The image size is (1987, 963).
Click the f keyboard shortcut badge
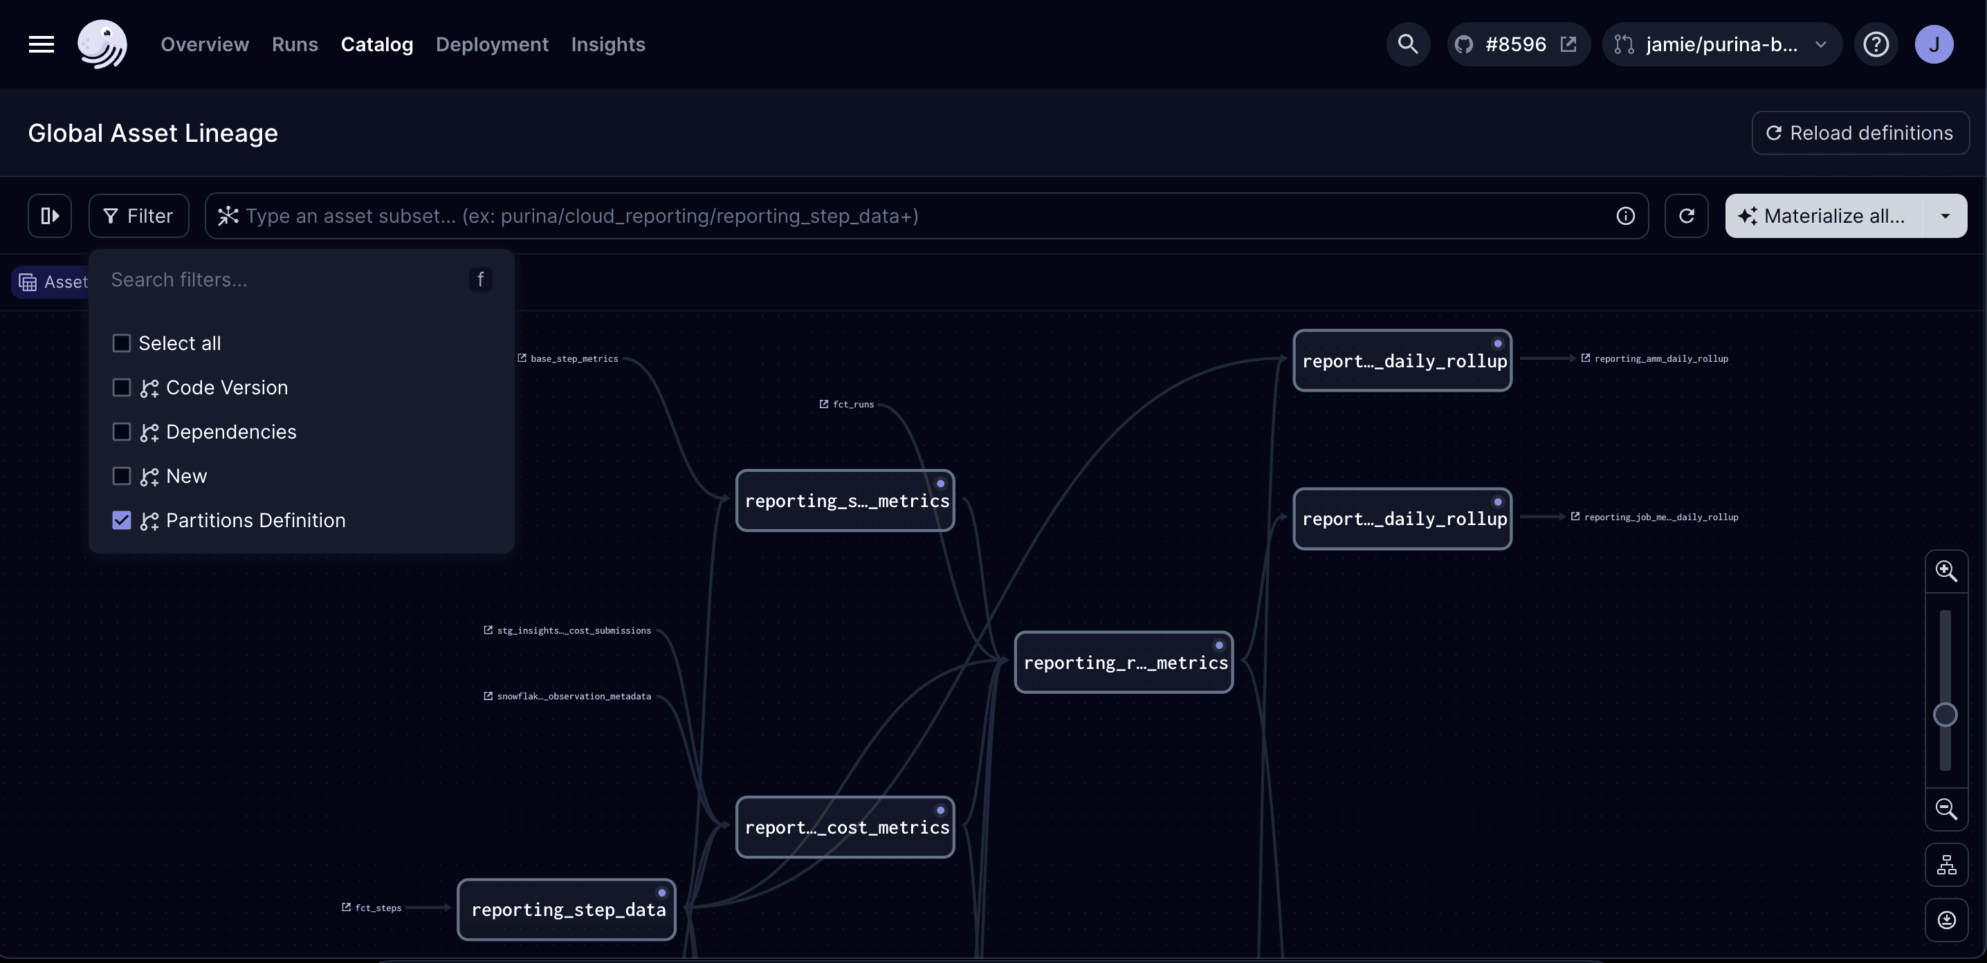pos(479,279)
